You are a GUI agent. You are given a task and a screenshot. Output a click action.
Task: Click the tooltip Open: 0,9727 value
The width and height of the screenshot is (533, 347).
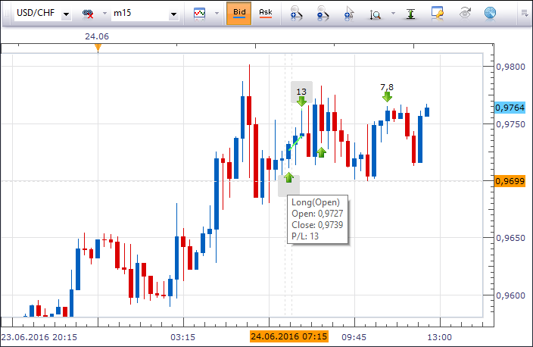pyautogui.click(x=317, y=214)
